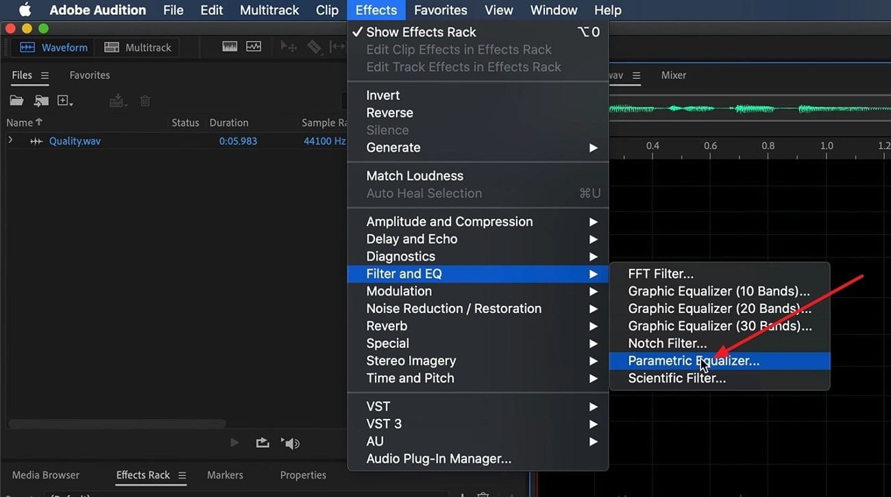
Task: Expand Amplitude and Compression submenu
Action: click(x=478, y=222)
